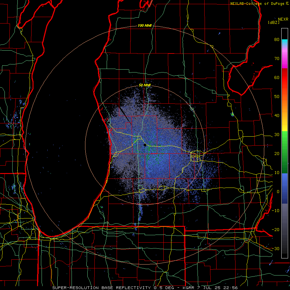This screenshot has width=290, height=290.
Task: Click the 50 dBZ scale value
Action: click(x=277, y=97)
